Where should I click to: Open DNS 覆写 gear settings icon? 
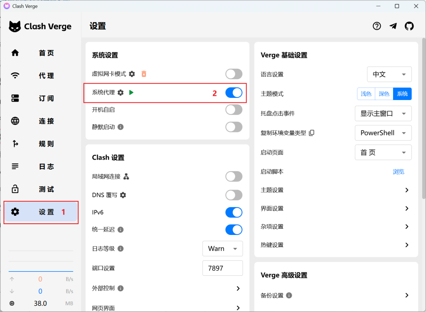point(123,195)
